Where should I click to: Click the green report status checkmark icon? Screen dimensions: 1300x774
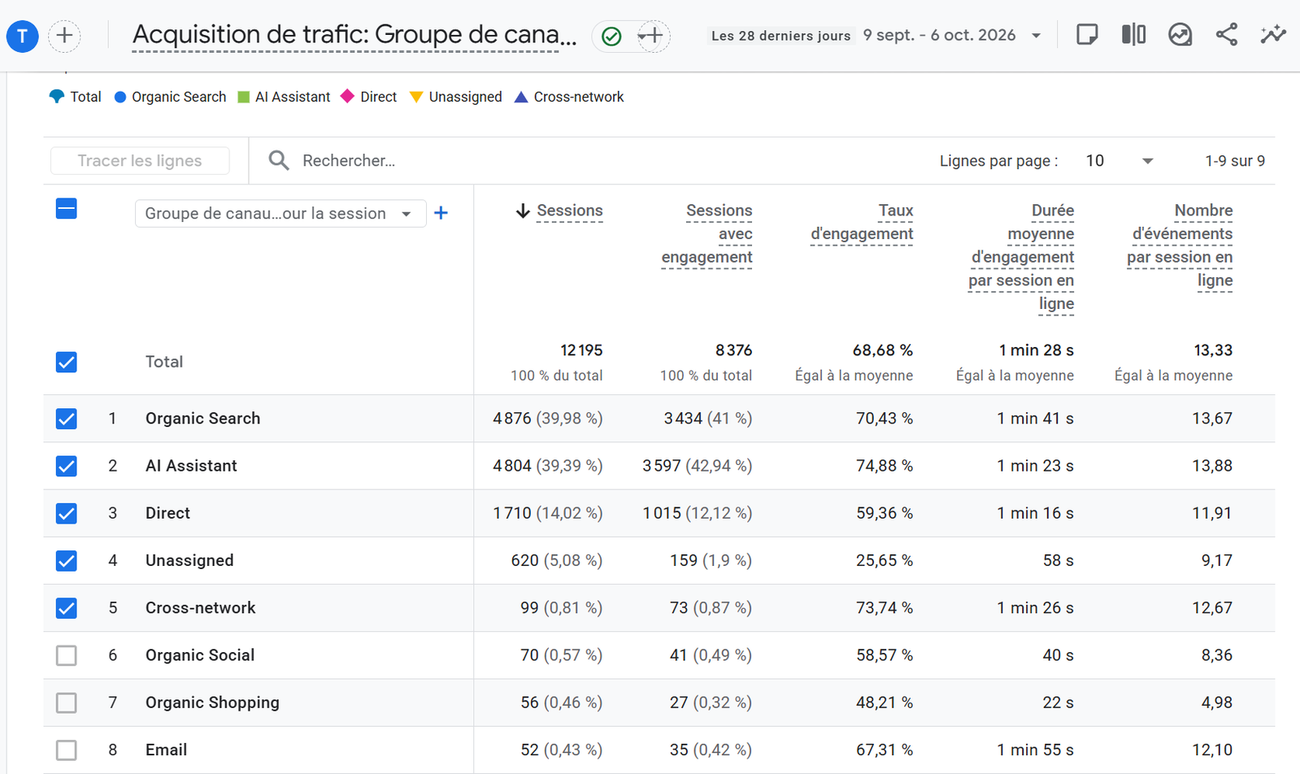pyautogui.click(x=611, y=36)
